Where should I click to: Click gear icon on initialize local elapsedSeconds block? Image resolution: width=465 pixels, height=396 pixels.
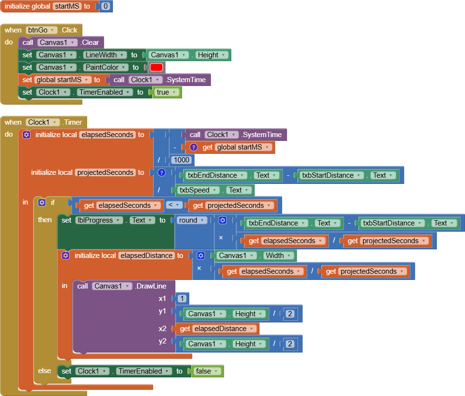26,135
